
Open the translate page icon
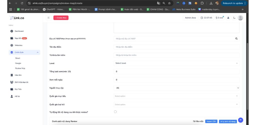158,3
